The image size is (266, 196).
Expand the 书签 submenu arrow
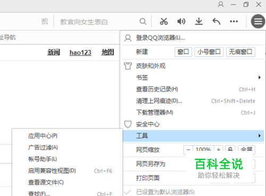click(260, 78)
